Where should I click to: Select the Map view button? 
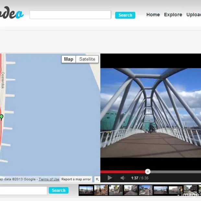coord(69,59)
